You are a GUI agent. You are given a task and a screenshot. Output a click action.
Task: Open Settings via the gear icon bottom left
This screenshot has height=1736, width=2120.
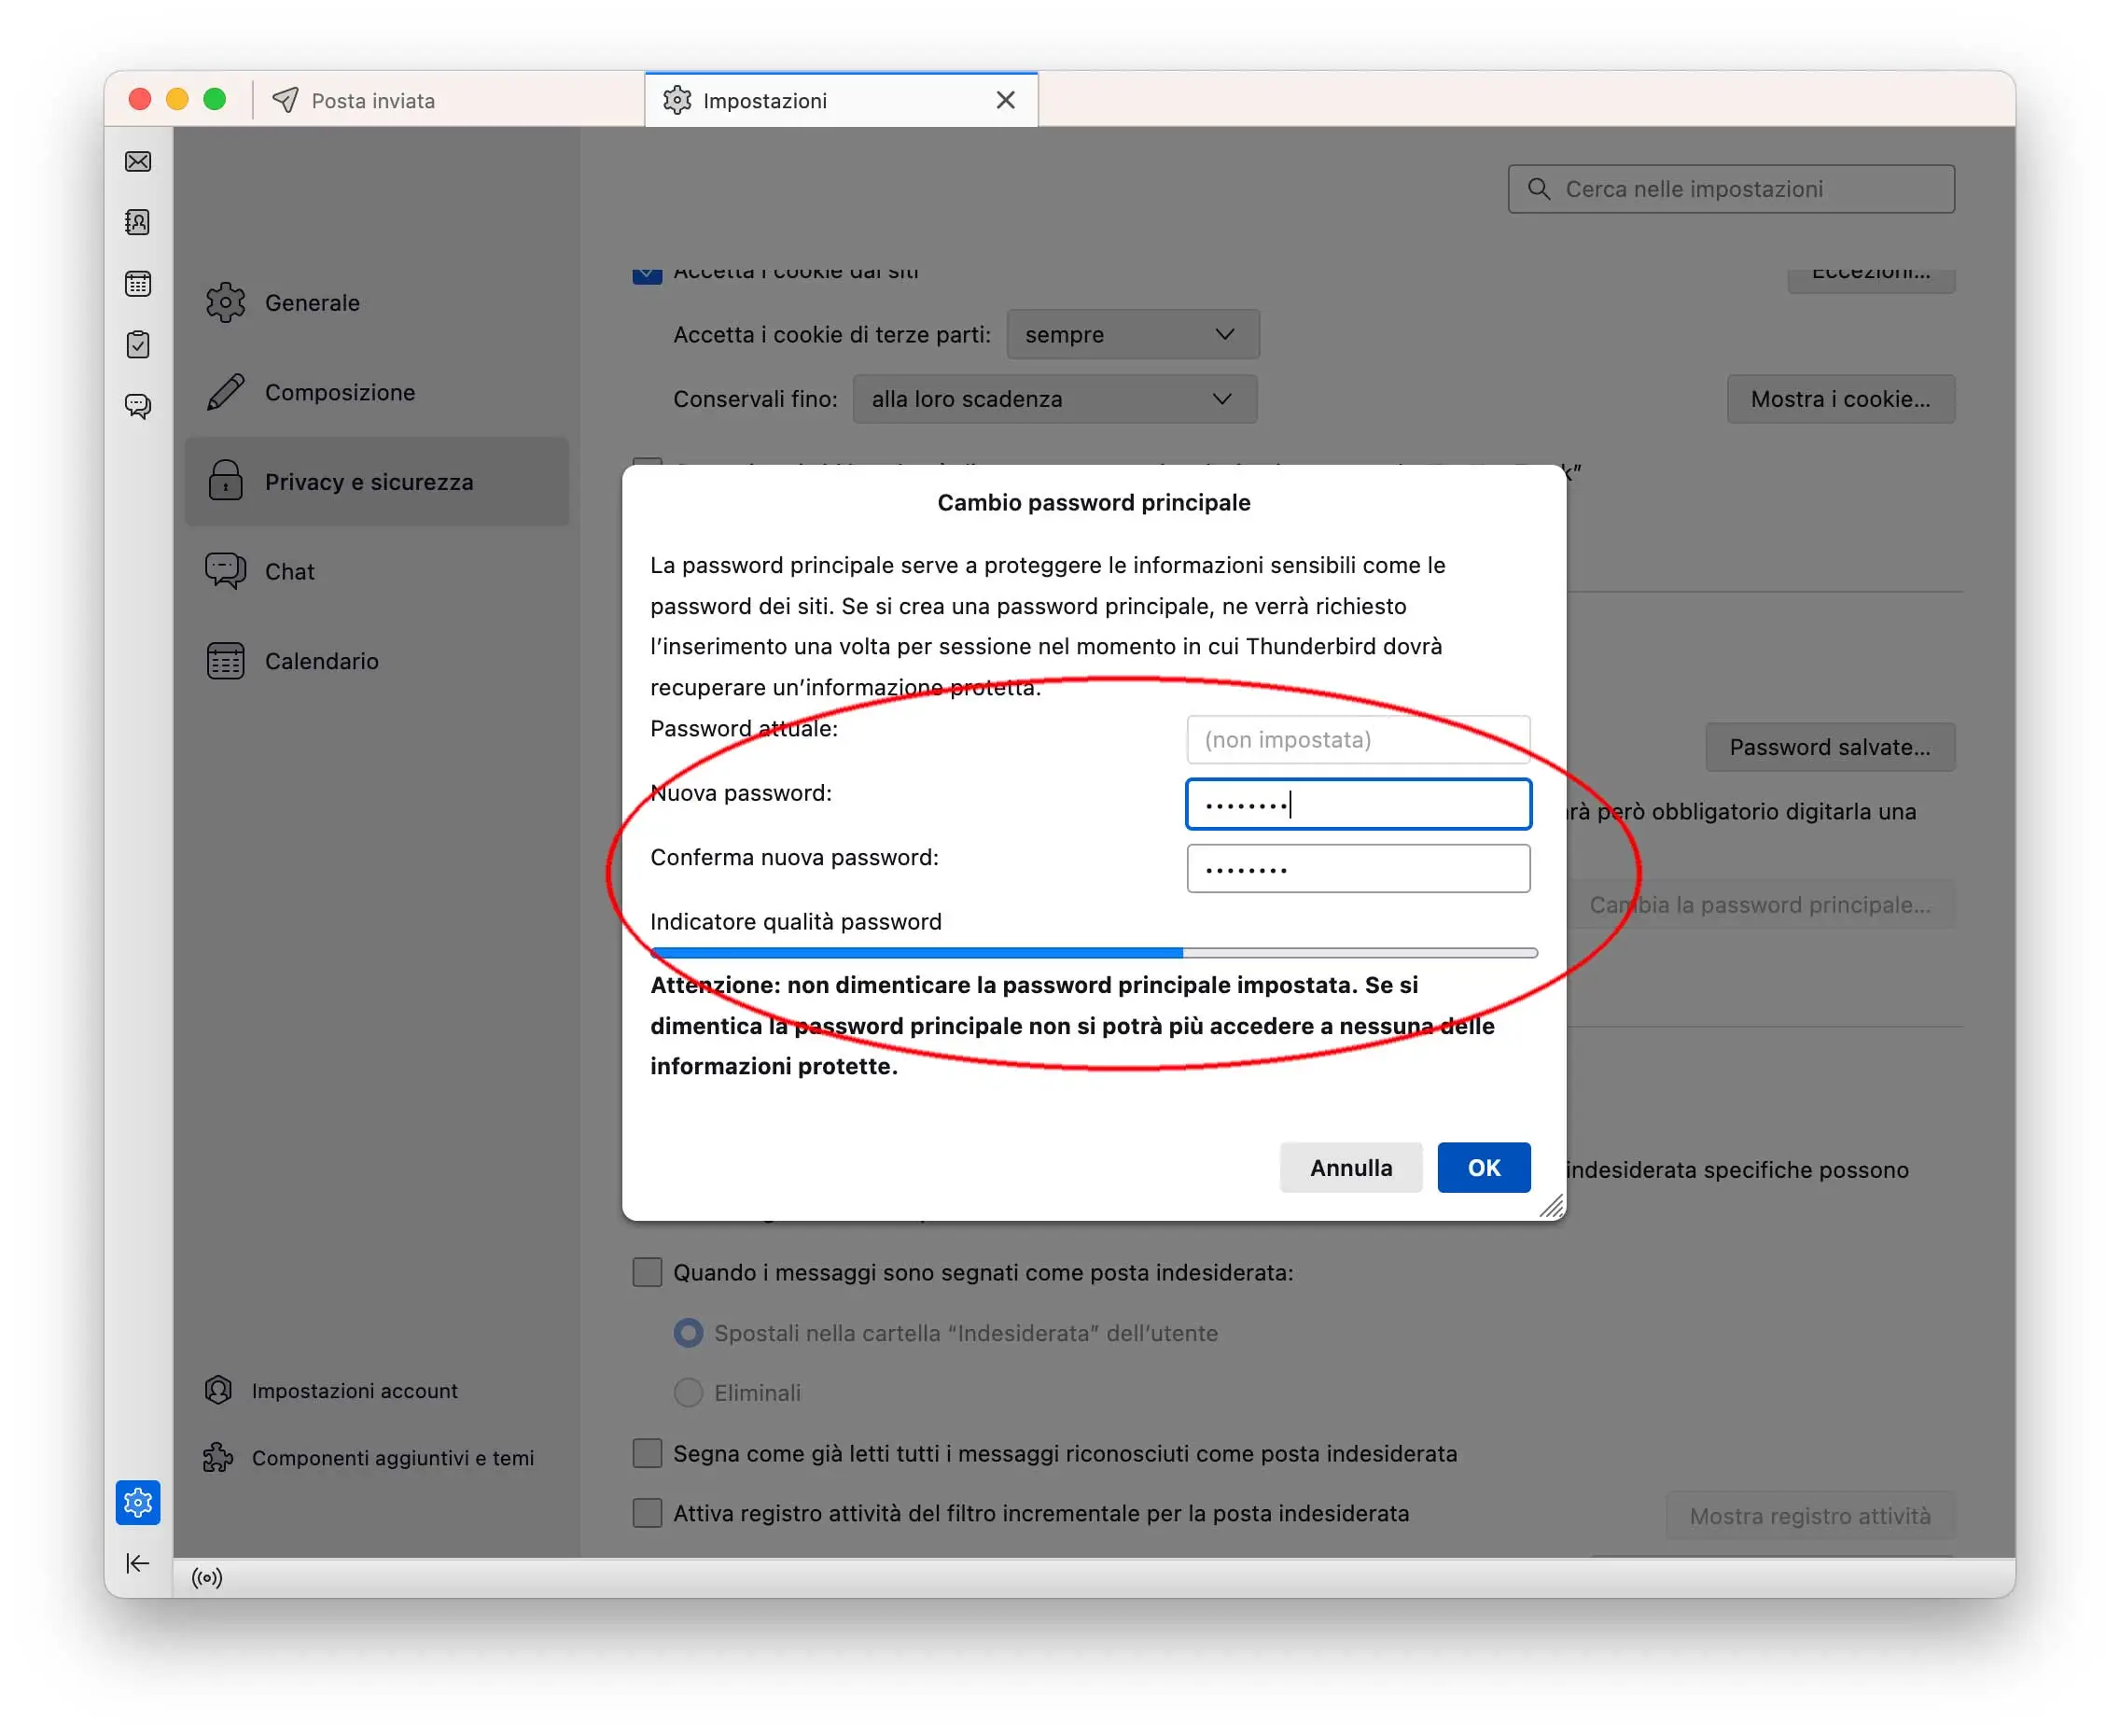click(138, 1501)
